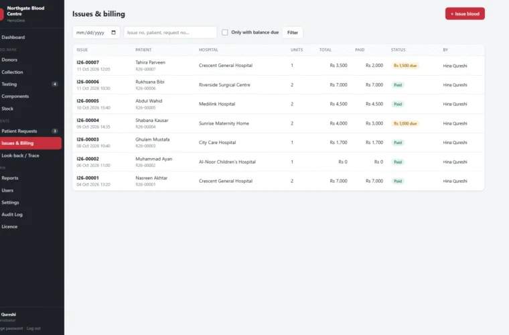The width and height of the screenshot is (509, 335).
Task: Open the calendar picker icon in date field
Action: [113, 32]
